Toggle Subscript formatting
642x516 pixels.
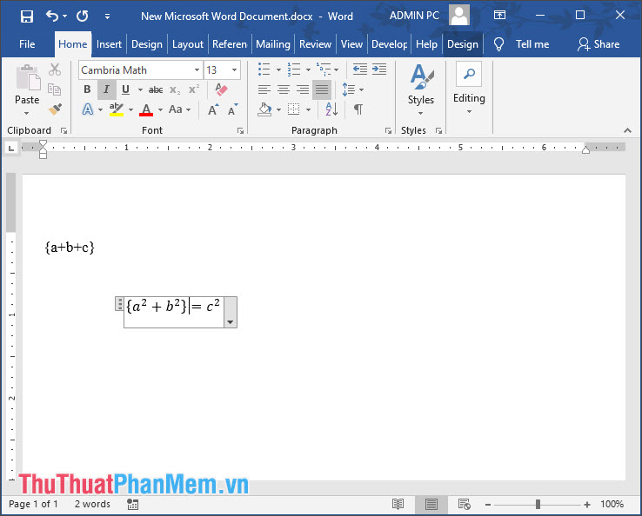click(175, 90)
